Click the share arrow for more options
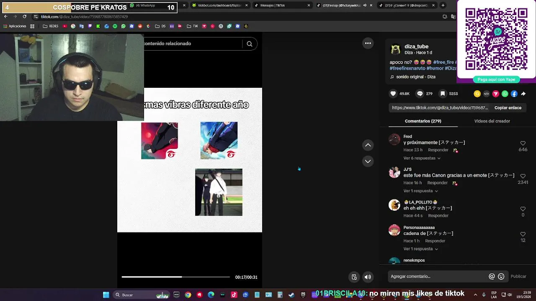This screenshot has height=301, width=536. click(x=523, y=94)
